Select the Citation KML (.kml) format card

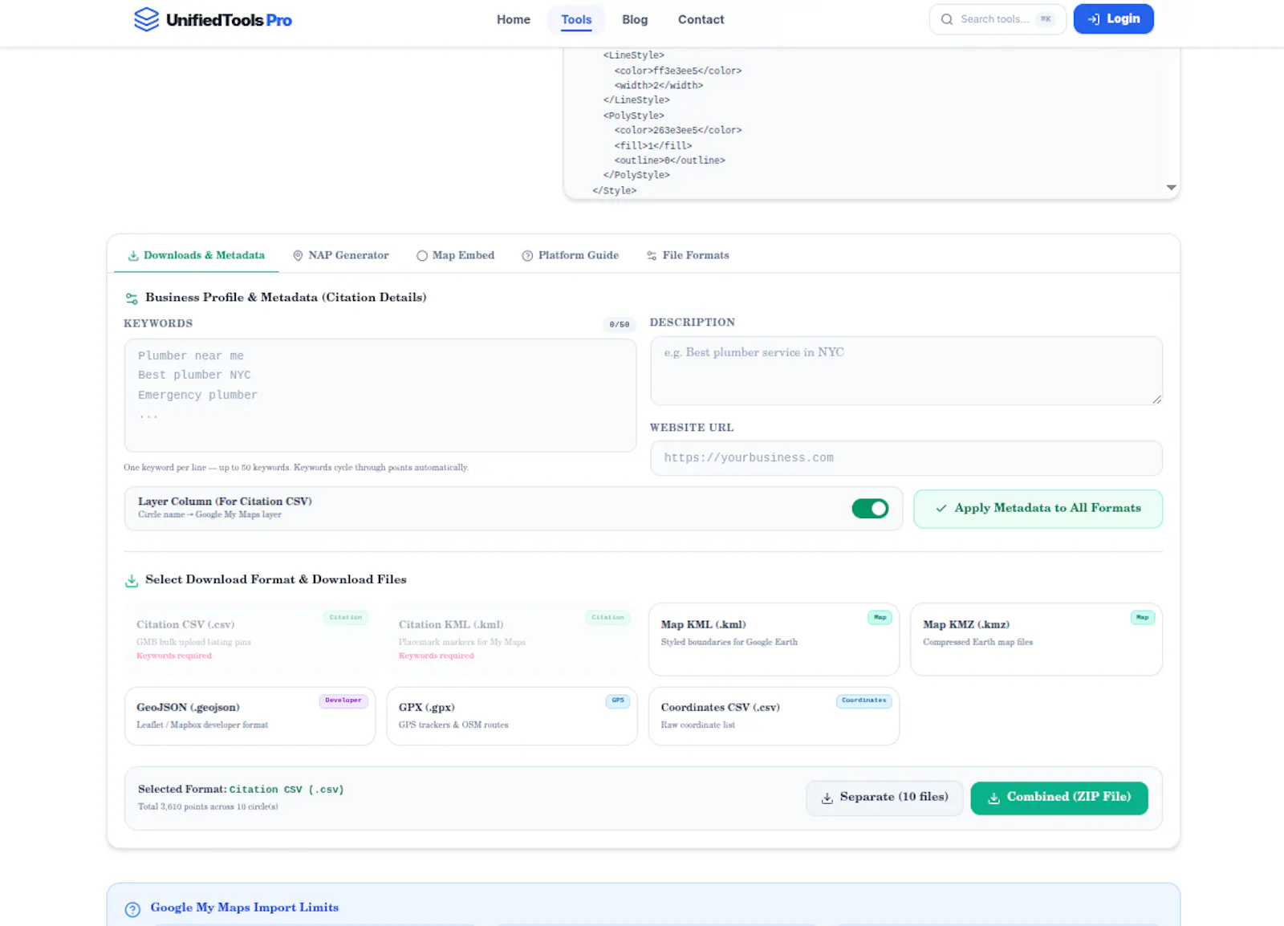click(512, 640)
